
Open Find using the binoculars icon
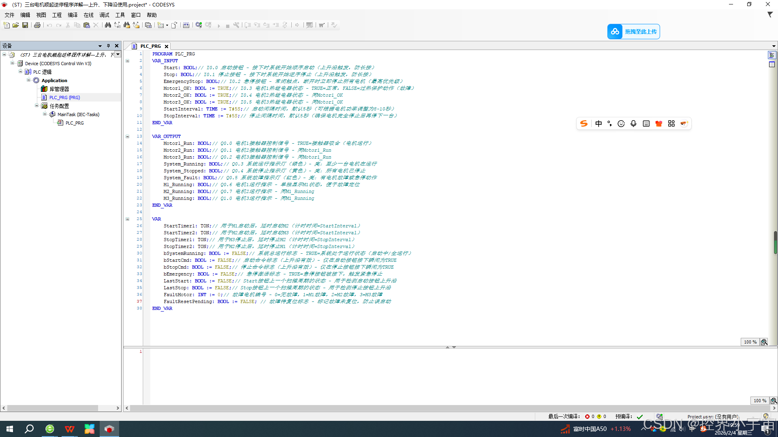[x=108, y=25]
